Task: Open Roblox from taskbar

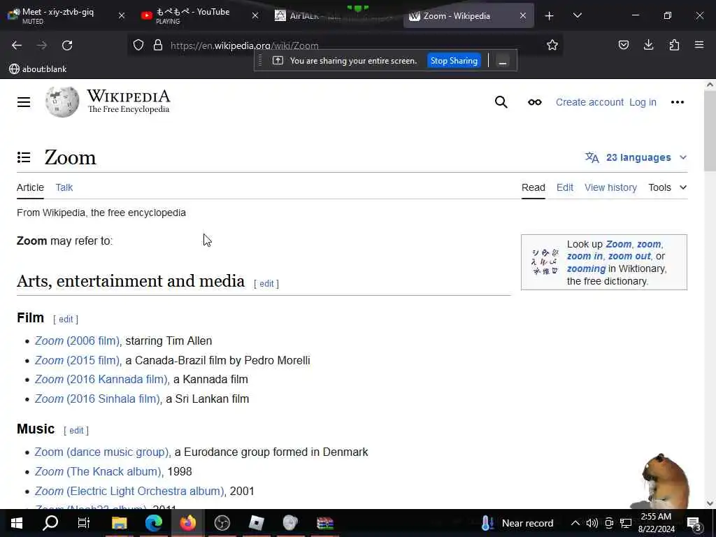Action: tap(256, 523)
